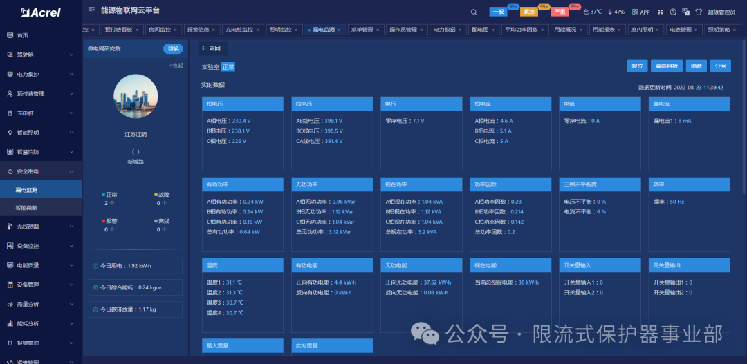Collapse the 安全用电 sidebar section
The image size is (747, 364).
tap(38, 171)
